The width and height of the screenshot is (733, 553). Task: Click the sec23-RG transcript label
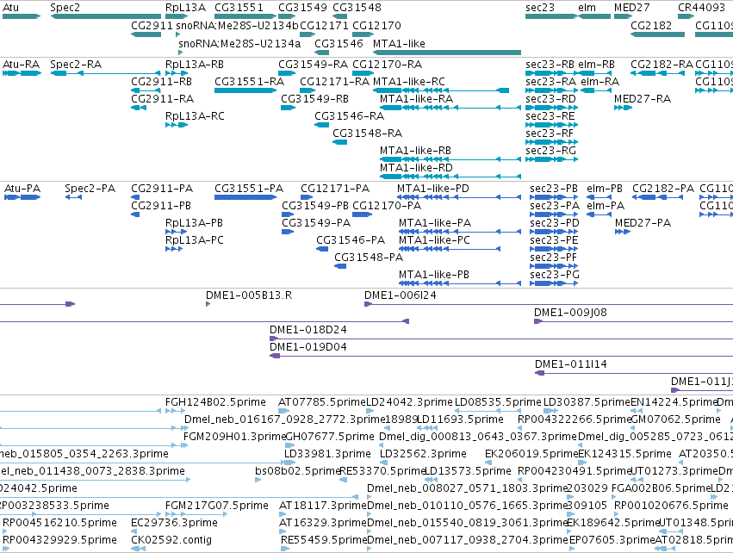tap(550, 150)
